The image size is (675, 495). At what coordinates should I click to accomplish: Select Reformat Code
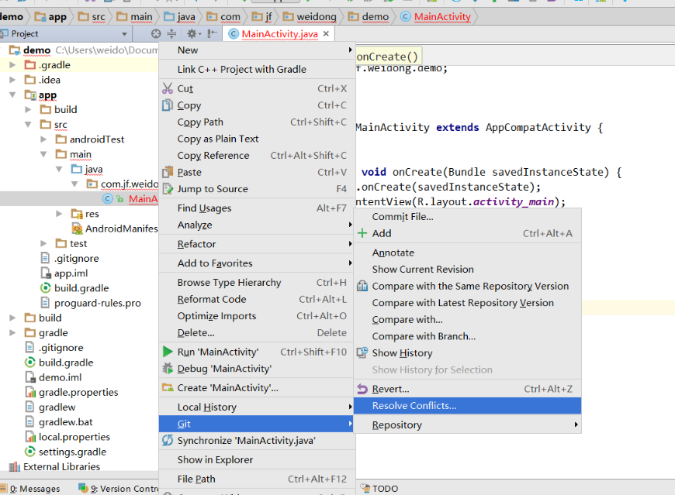[257, 299]
